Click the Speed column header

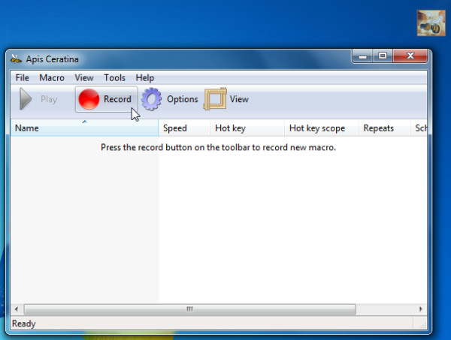click(x=184, y=128)
